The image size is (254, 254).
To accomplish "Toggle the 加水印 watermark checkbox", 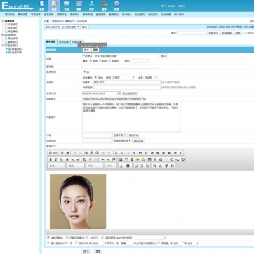I will click(88, 237).
